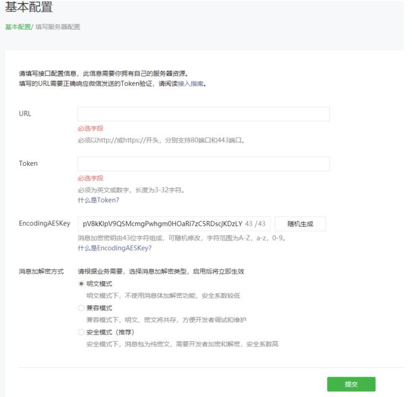The width and height of the screenshot is (412, 397).
Task: Click the 基本配置 breadcrumb link
Action: [18, 27]
